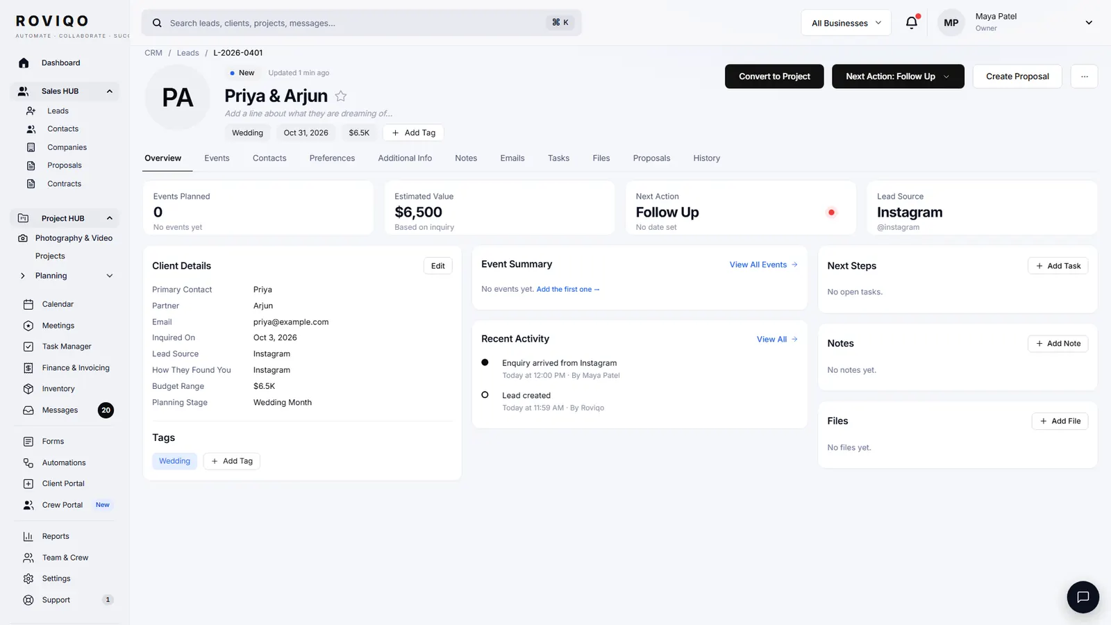Screen dimensions: 1111x625
Task: Click Add Tag beside $6.5K header chip
Action: point(413,133)
